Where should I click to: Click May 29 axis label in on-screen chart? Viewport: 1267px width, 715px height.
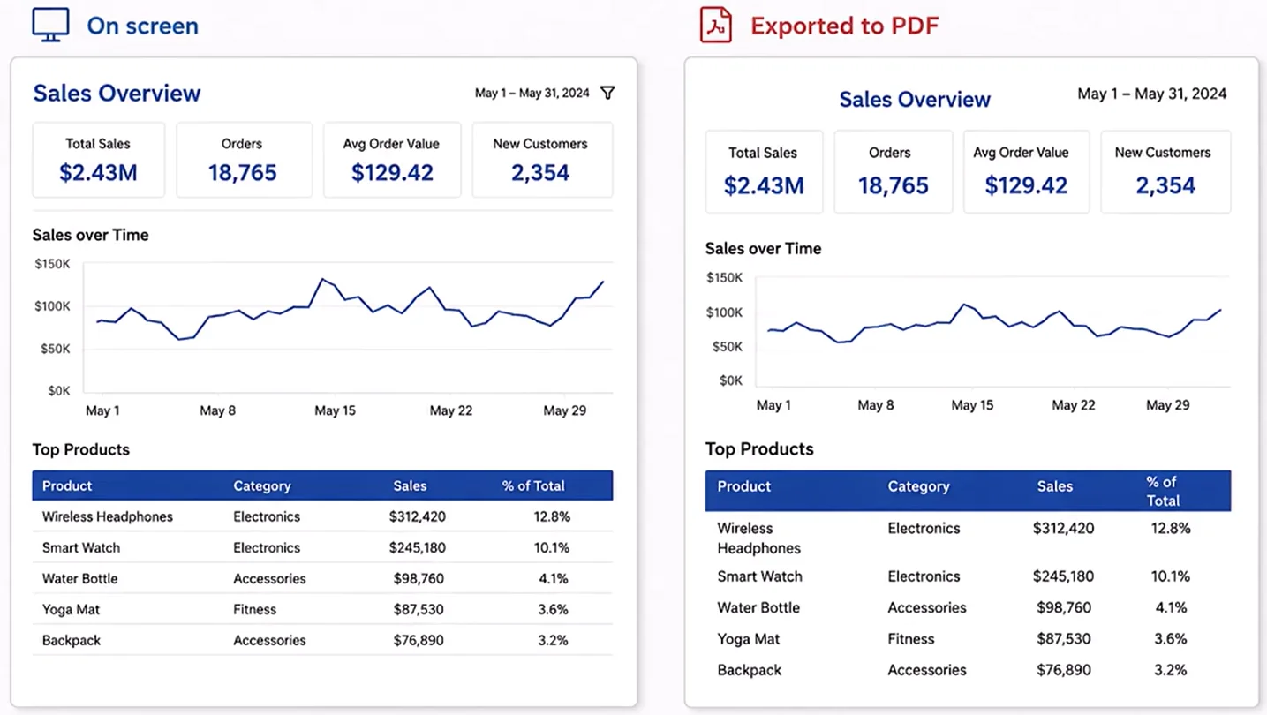coord(565,410)
